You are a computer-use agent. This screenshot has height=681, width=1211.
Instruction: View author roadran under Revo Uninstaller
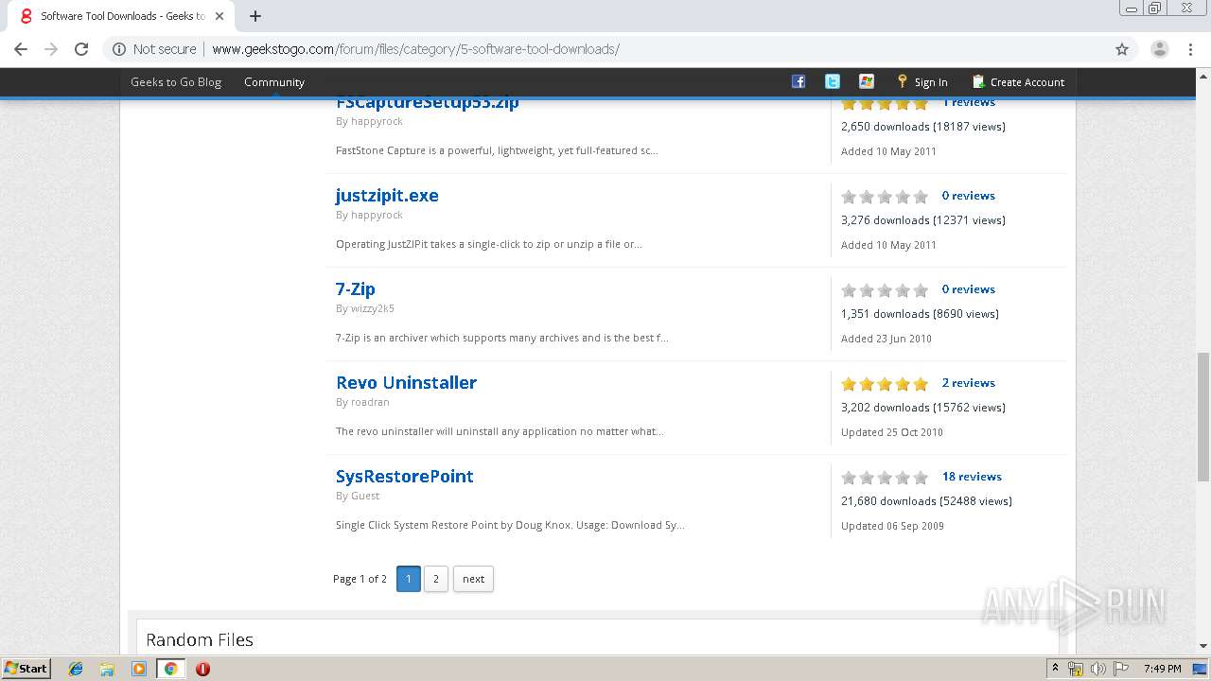pyautogui.click(x=370, y=402)
